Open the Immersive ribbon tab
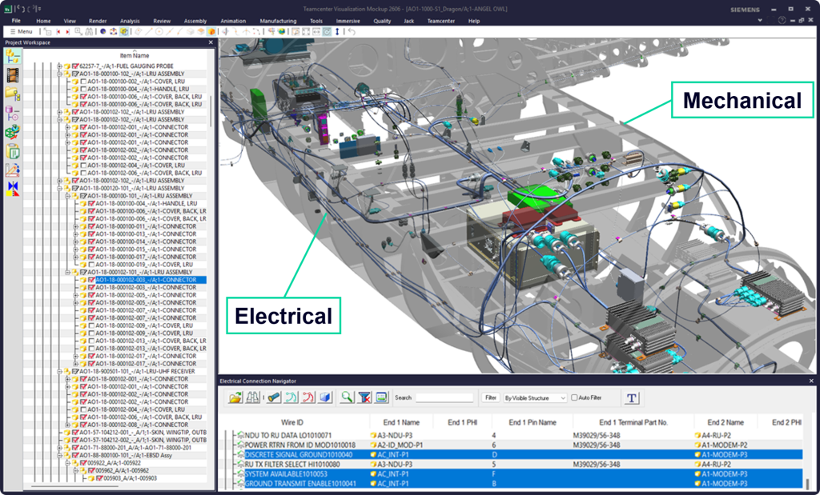 click(x=348, y=21)
